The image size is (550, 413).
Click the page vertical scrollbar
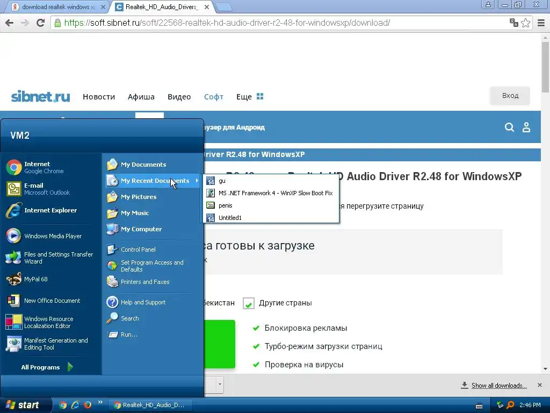point(546,67)
